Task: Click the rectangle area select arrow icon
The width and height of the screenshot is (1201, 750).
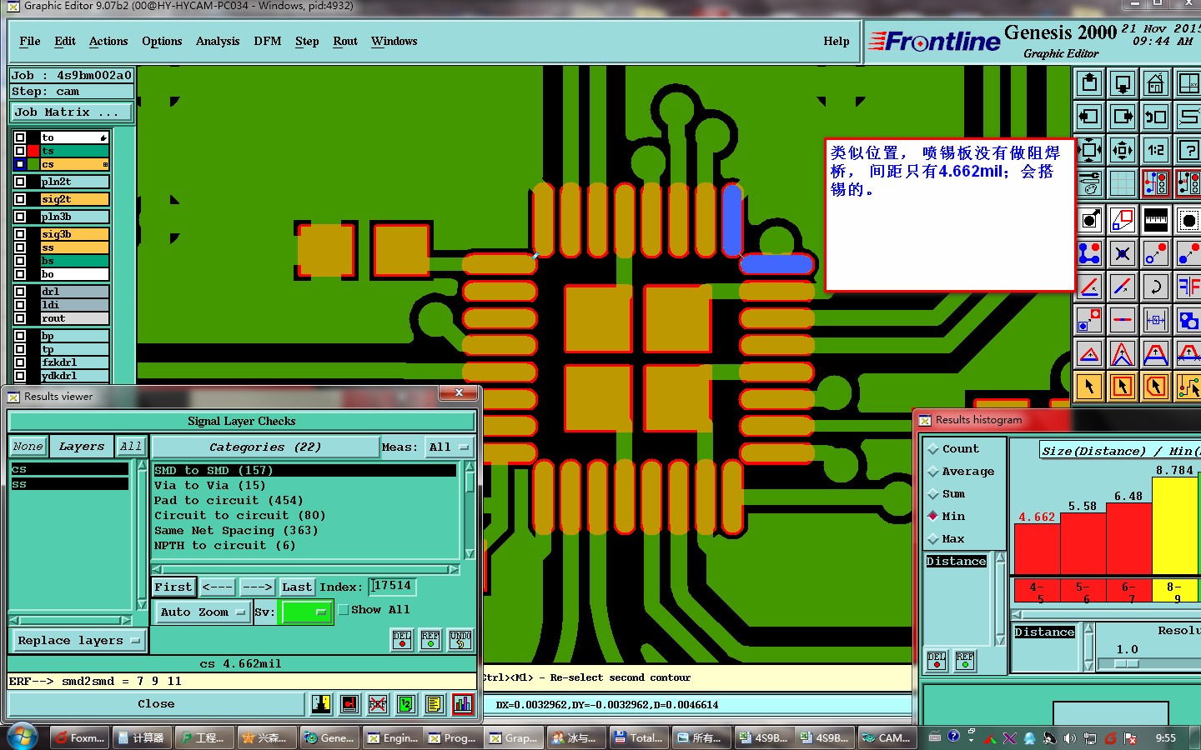Action: (x=1123, y=387)
